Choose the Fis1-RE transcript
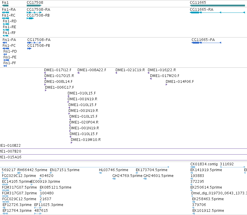 click(10, 27)
